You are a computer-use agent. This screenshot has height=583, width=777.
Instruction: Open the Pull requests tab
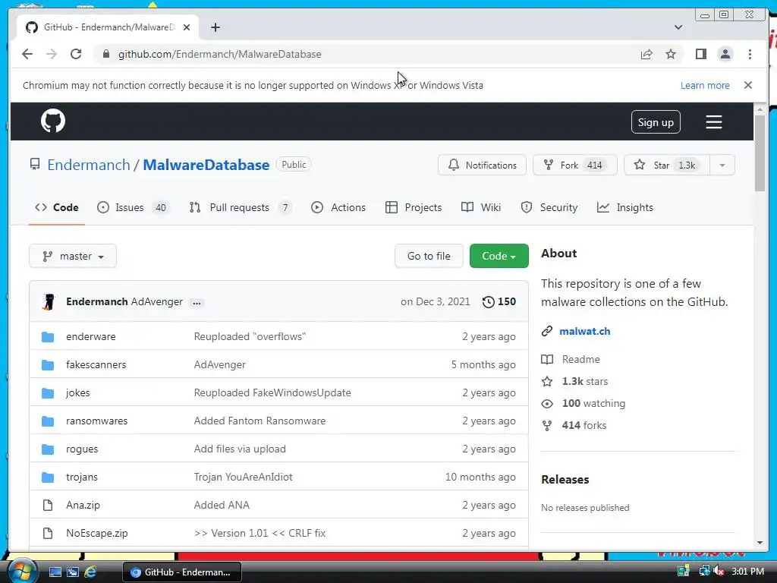click(241, 208)
